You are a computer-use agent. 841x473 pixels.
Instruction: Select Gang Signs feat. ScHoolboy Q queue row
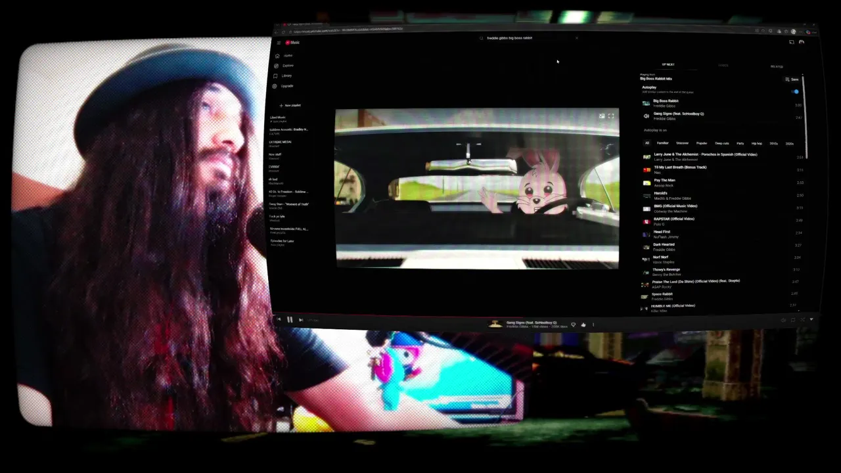723,116
